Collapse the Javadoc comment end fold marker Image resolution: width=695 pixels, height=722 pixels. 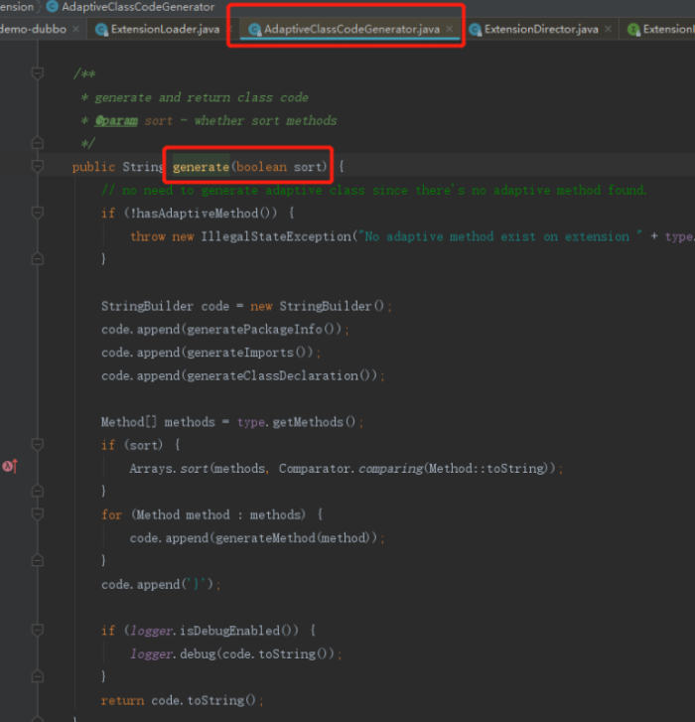[38, 143]
